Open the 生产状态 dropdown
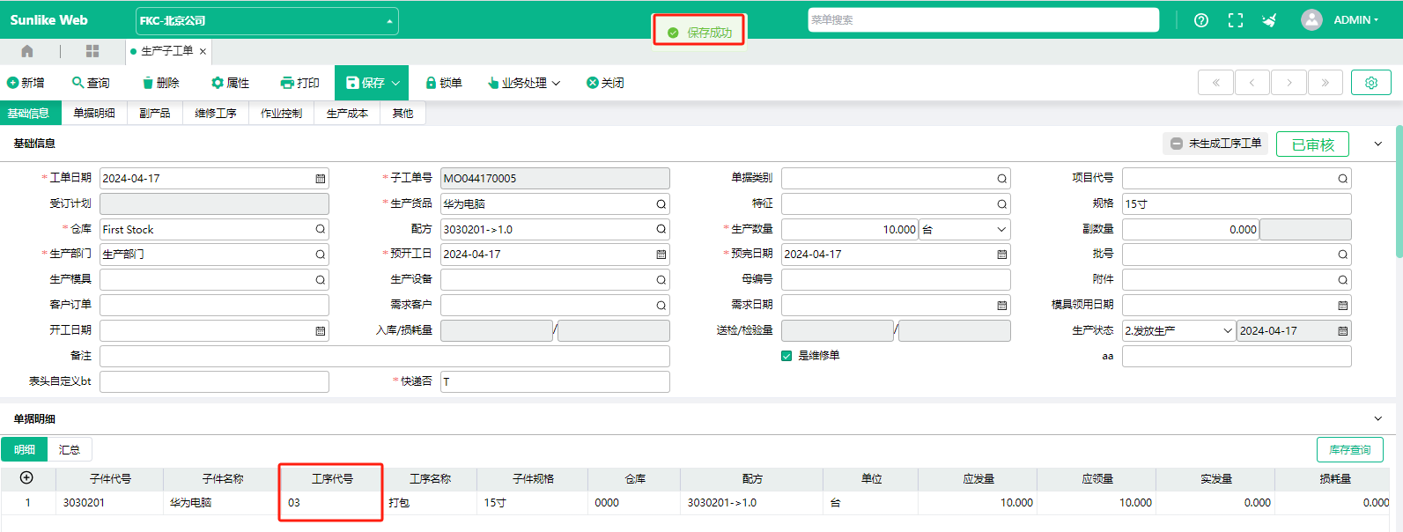Screen dimensions: 1403x532 [1178, 331]
